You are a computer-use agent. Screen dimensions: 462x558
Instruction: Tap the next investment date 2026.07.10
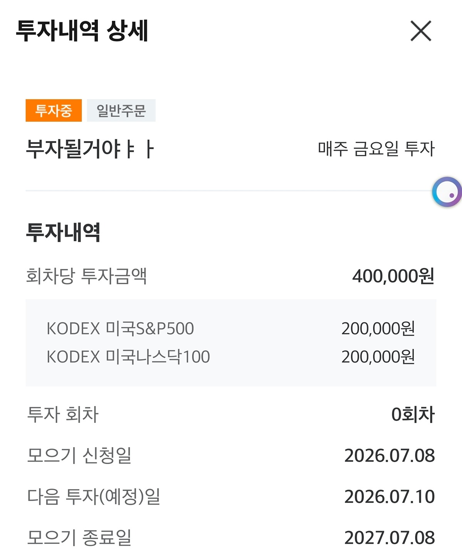(x=390, y=497)
